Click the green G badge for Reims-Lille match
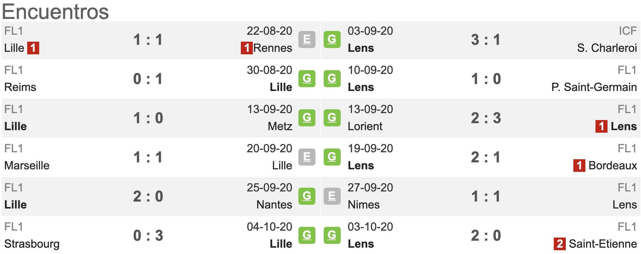Screen dimensions: 641x254 click(x=307, y=79)
